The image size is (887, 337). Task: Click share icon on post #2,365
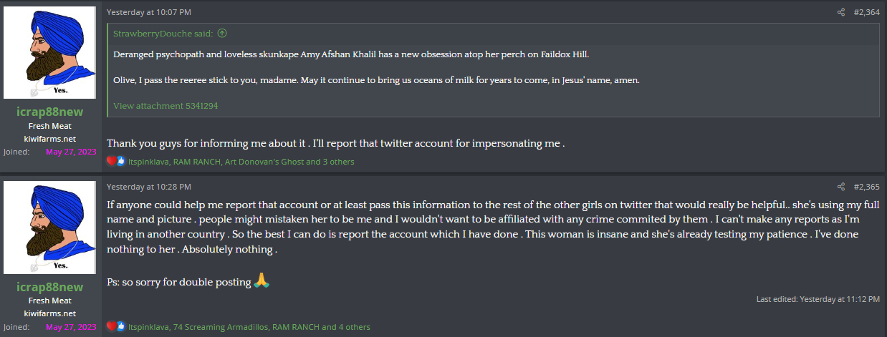click(x=841, y=187)
